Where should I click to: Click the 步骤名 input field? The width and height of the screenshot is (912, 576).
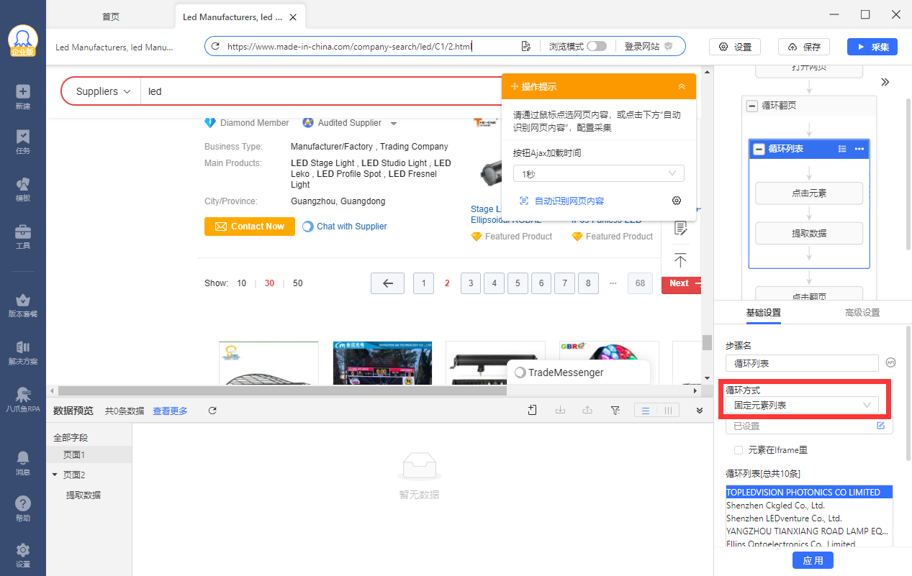coord(801,363)
